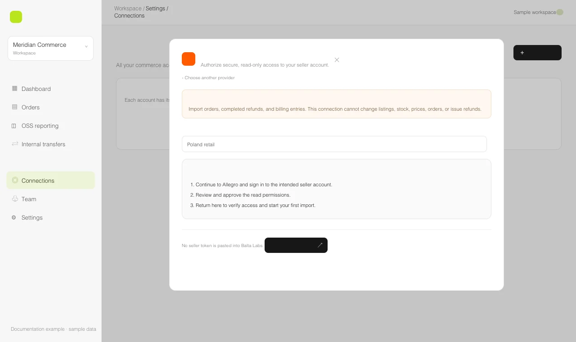
Task: Click 'Documentation example · sample data' footer
Action: (54, 329)
